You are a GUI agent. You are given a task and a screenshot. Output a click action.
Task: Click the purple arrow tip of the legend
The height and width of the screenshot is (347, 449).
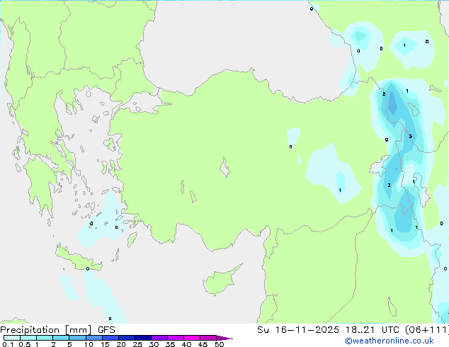pyautogui.click(x=224, y=338)
